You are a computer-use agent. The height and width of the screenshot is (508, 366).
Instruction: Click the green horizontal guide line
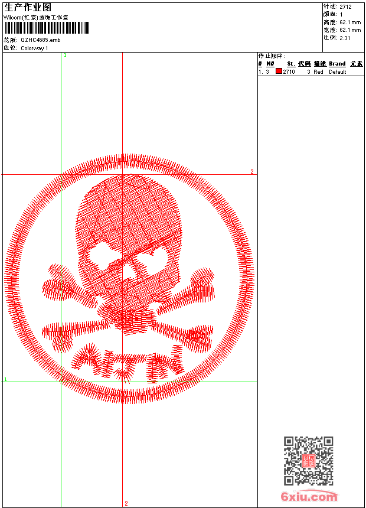point(177,382)
